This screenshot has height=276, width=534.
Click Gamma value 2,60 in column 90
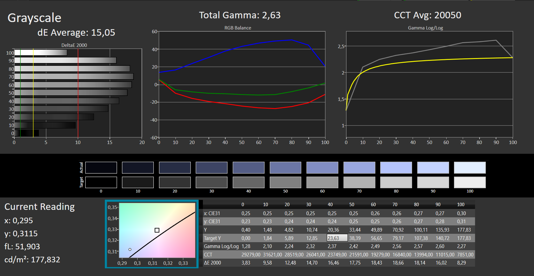(440, 246)
